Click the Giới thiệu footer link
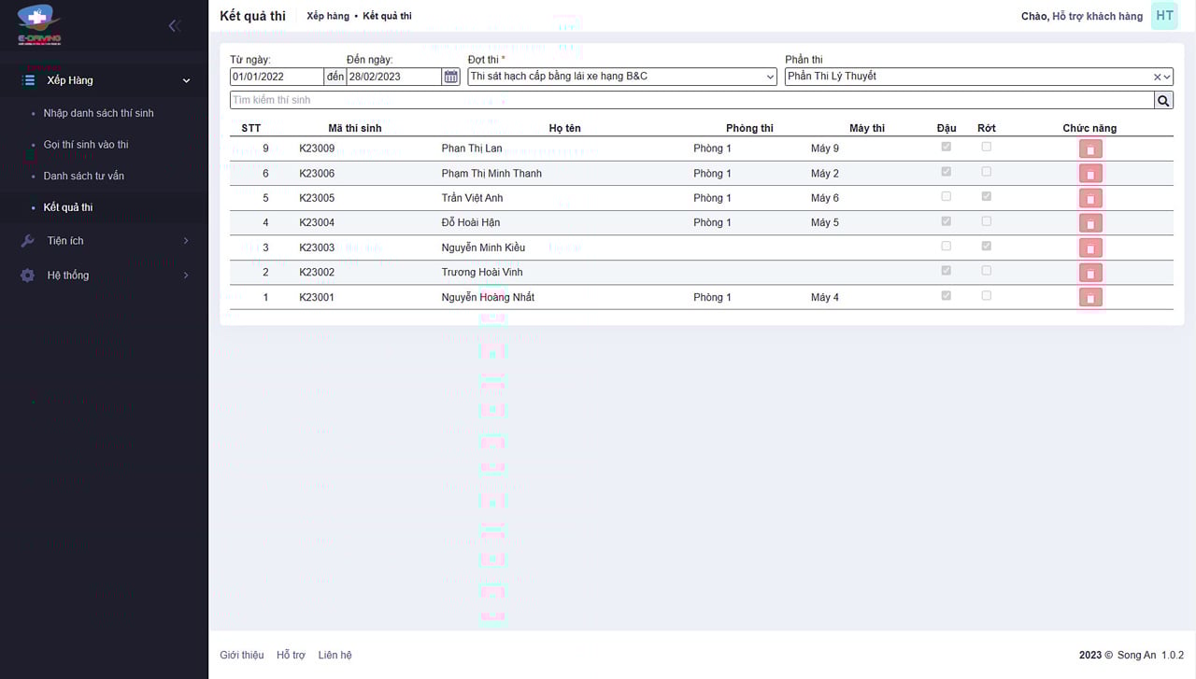Viewport: 1196px width, 679px height. point(241,655)
